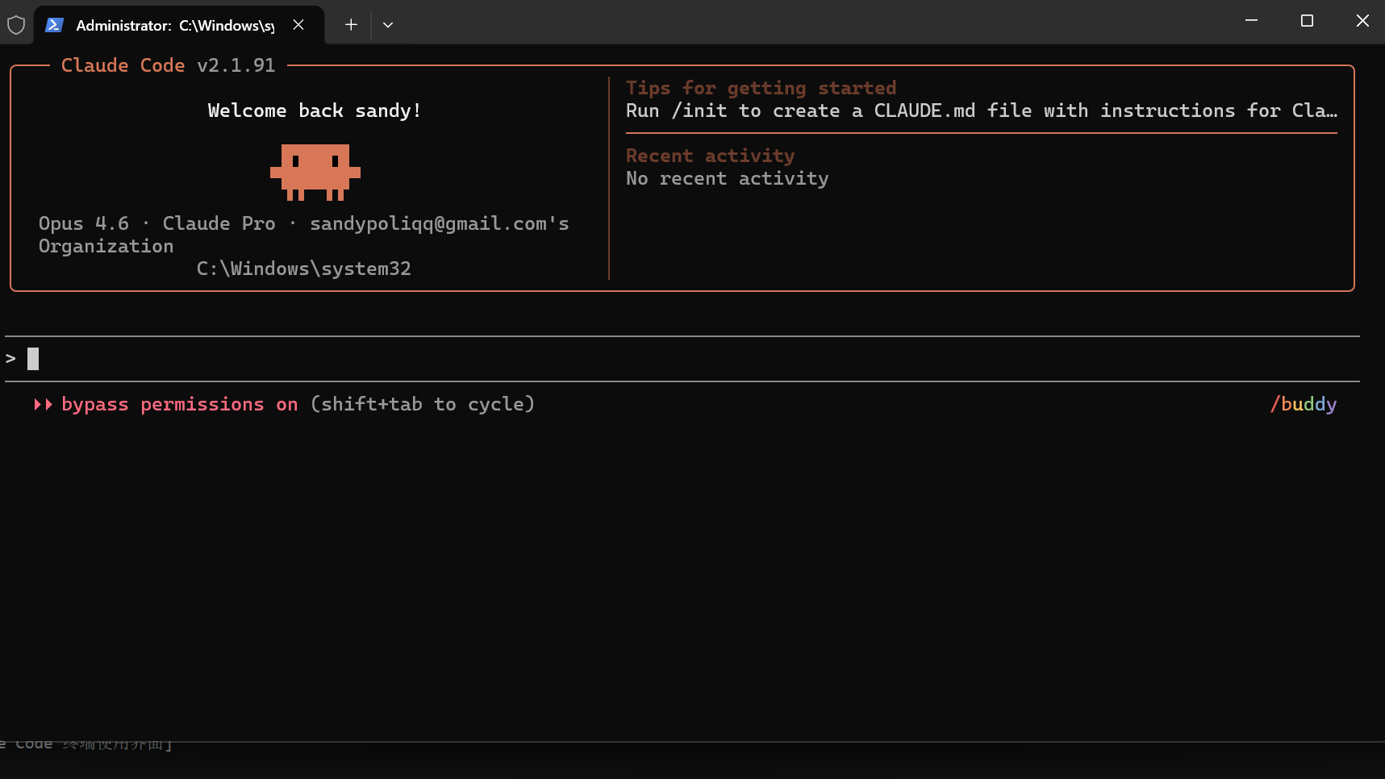This screenshot has height=779, width=1385.
Task: Click the 'Claude Code' title text
Action: pos(123,65)
